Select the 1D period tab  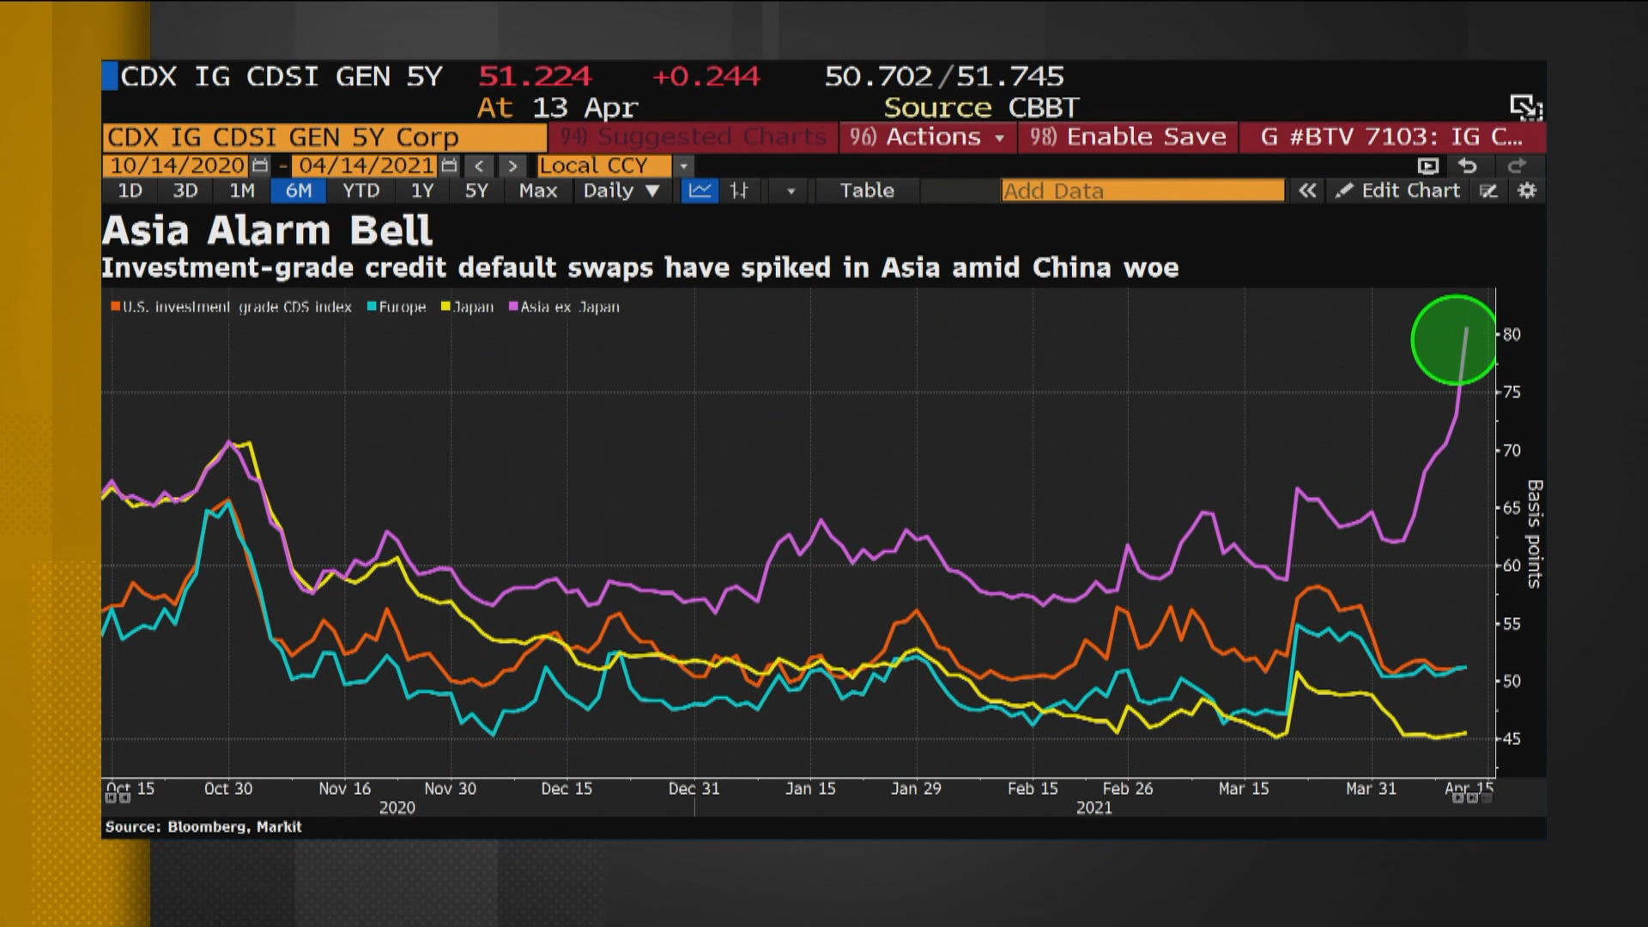130,191
